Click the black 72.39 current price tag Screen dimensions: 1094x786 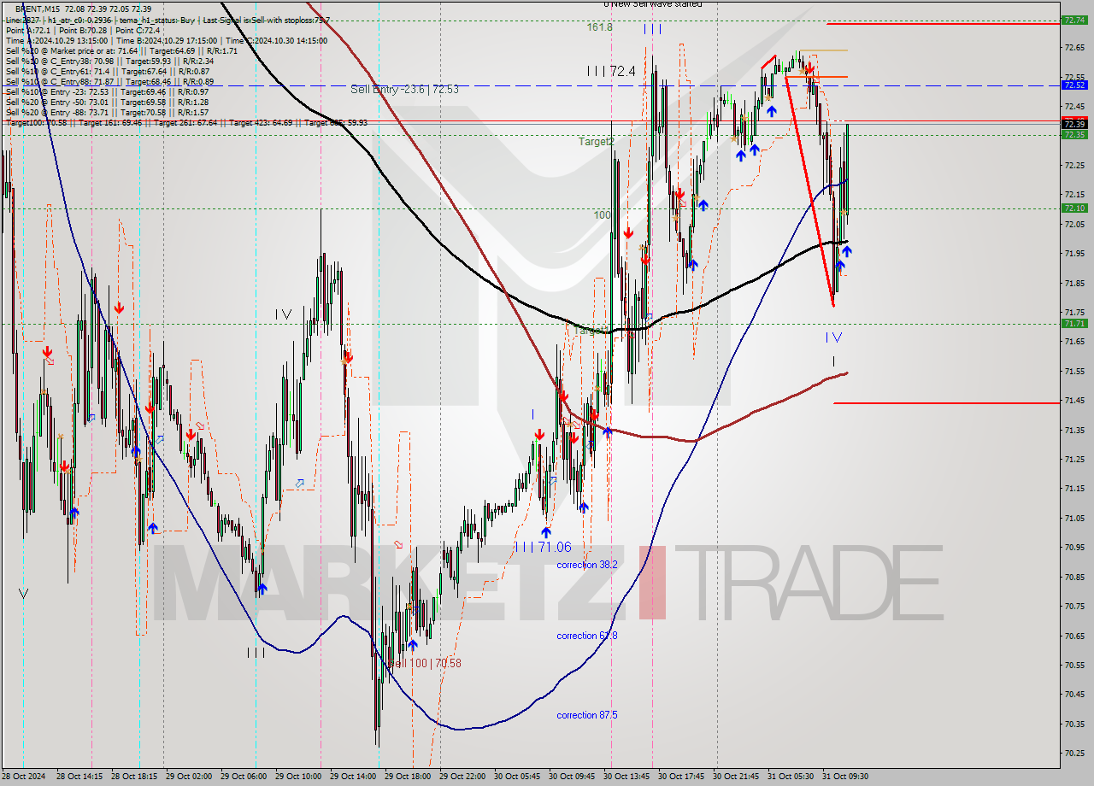coord(1073,124)
